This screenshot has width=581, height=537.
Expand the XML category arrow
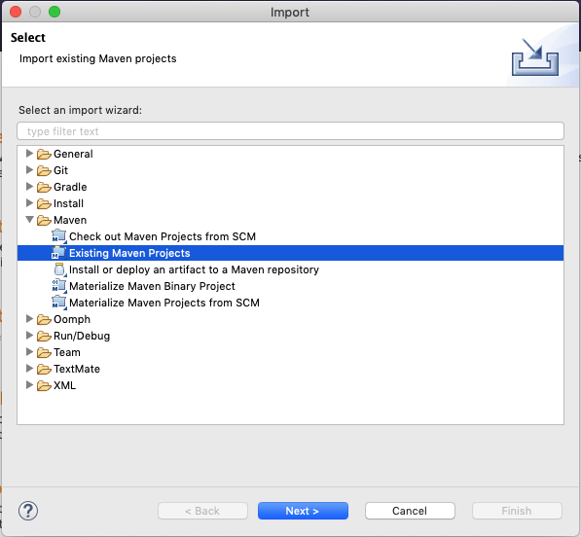29,385
